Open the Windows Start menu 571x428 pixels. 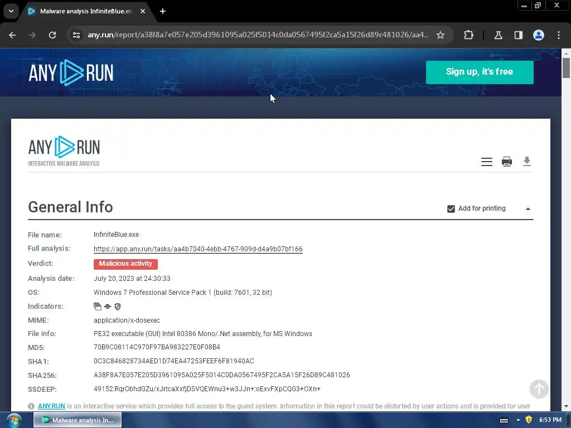[x=14, y=420]
